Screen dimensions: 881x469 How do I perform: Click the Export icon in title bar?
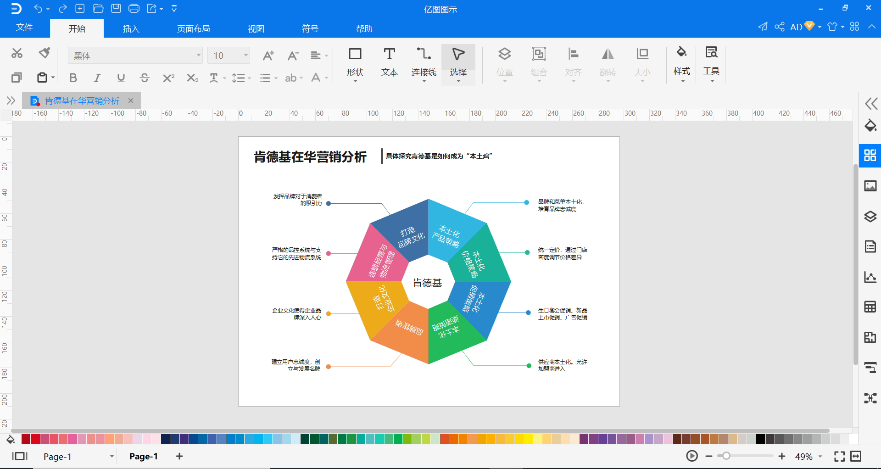pos(152,8)
